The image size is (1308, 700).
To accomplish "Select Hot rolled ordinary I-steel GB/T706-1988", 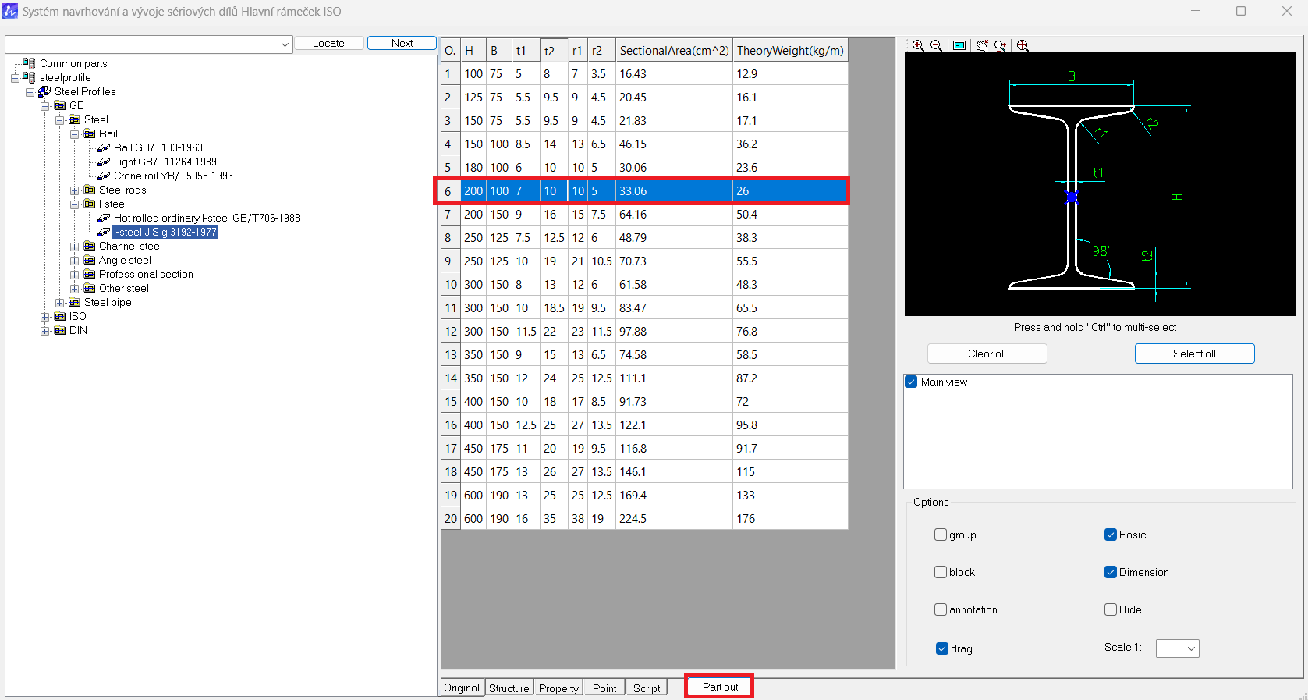I will [206, 219].
